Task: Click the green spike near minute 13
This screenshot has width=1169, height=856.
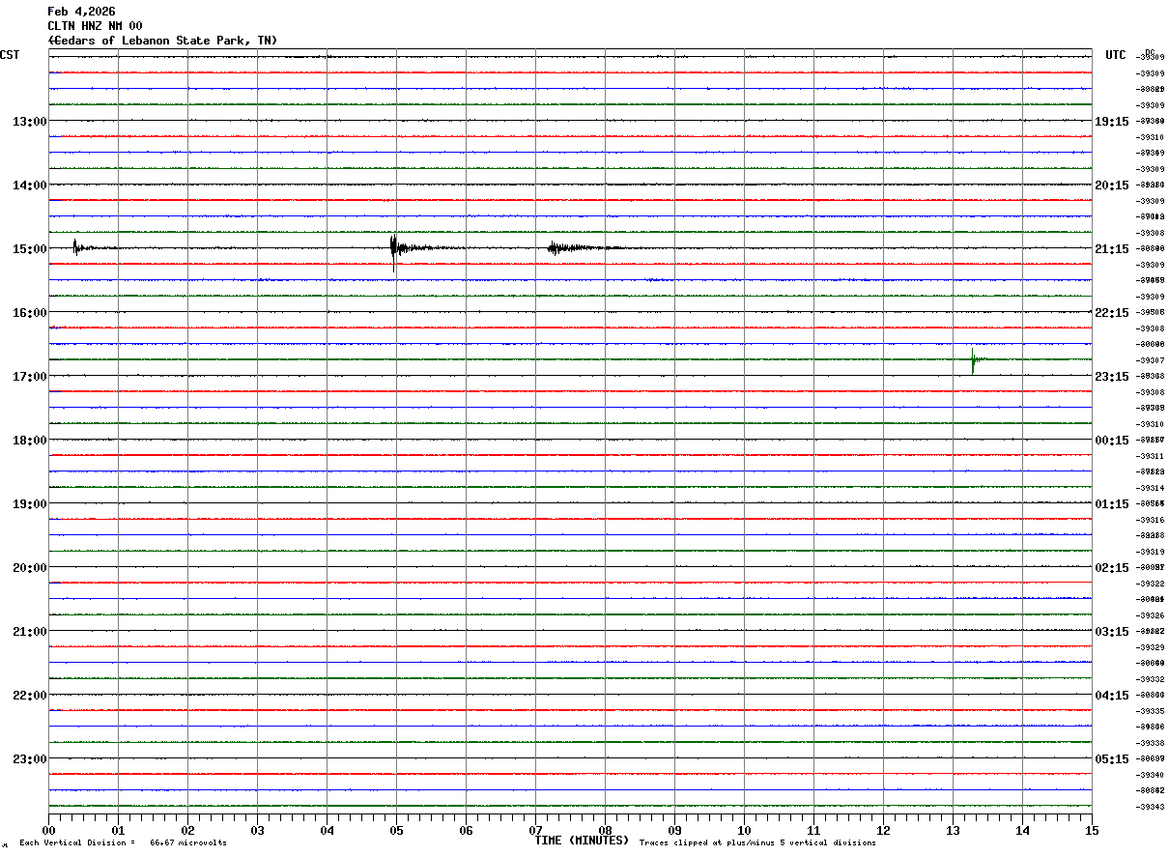Action: pos(973,360)
